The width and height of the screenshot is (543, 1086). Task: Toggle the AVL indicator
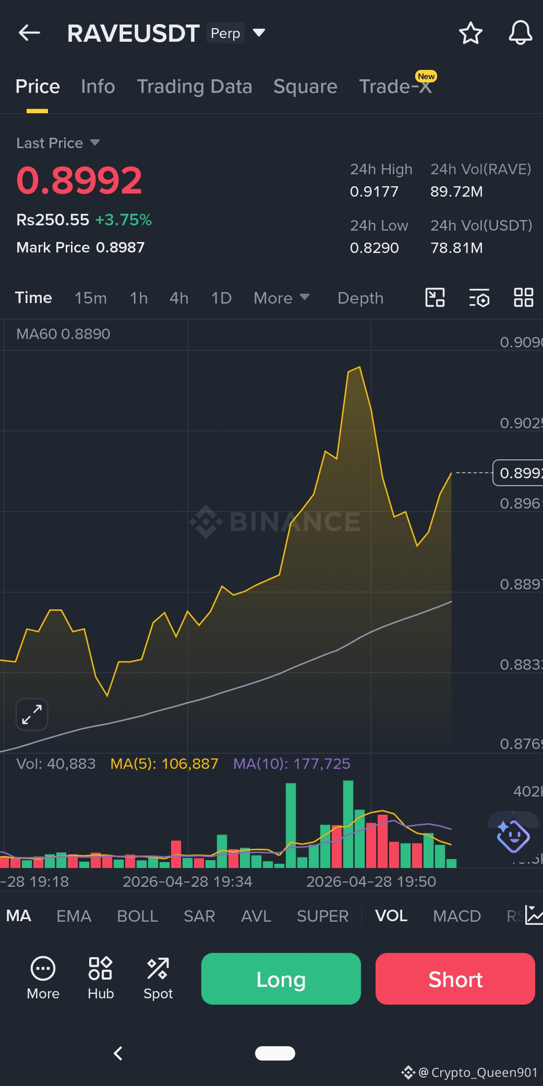tap(256, 915)
